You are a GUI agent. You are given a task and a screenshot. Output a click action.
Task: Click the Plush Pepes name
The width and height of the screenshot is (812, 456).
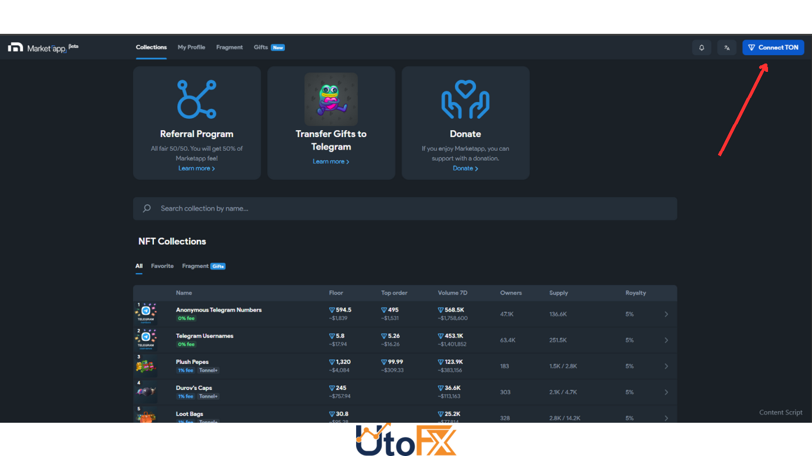point(192,362)
